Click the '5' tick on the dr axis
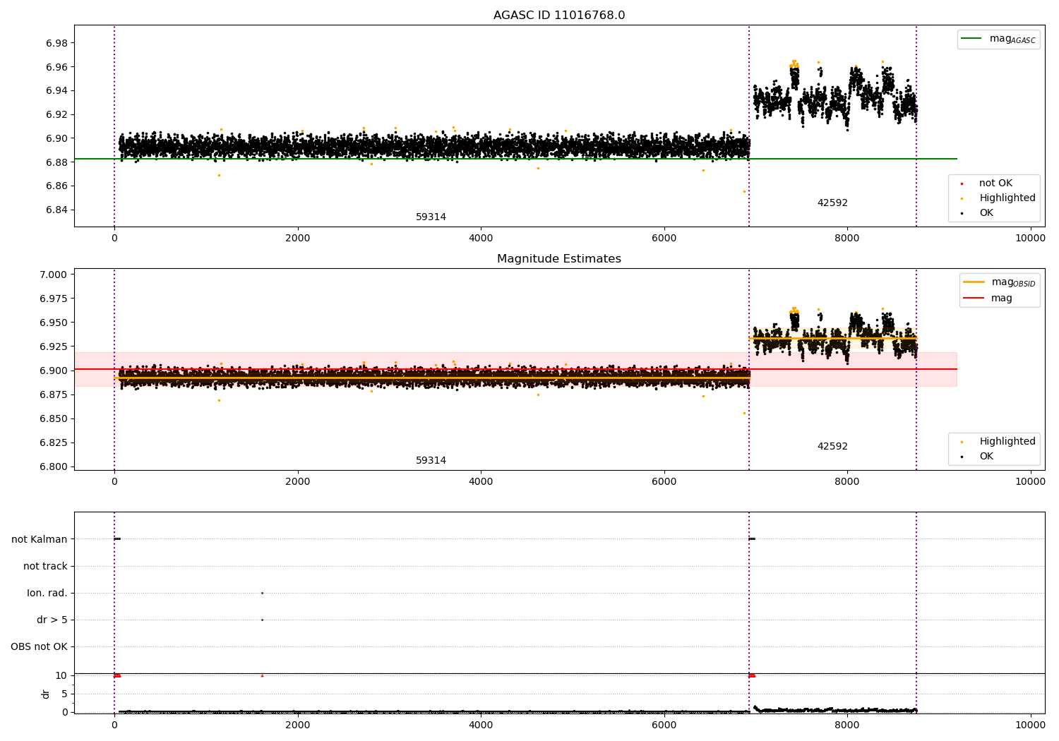 point(65,694)
